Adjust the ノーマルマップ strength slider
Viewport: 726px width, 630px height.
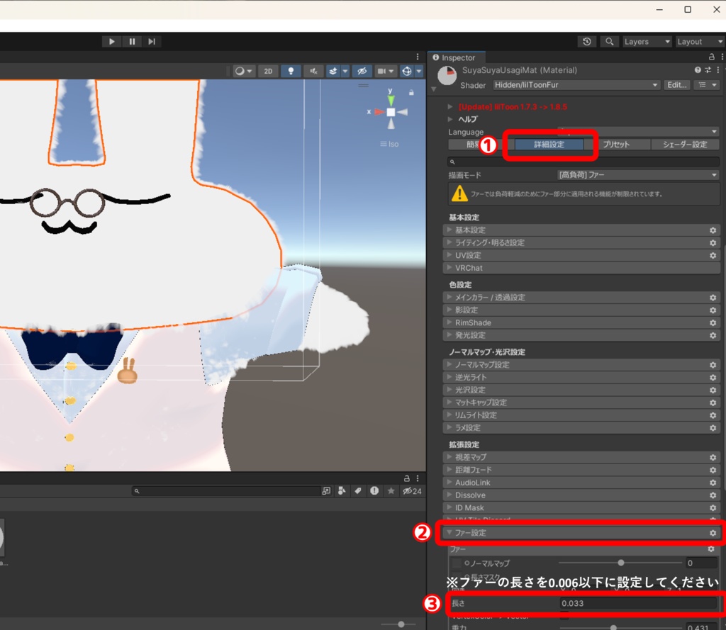(x=620, y=563)
